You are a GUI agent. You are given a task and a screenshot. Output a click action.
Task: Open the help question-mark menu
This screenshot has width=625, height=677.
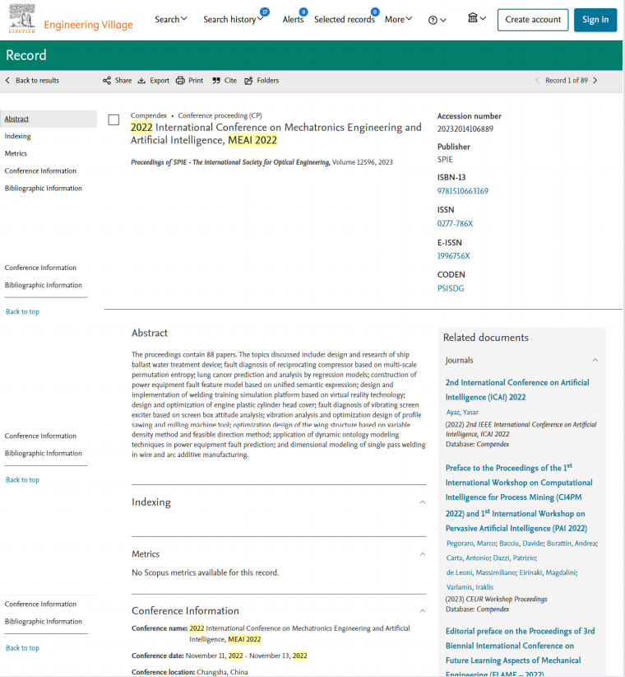coord(437,20)
